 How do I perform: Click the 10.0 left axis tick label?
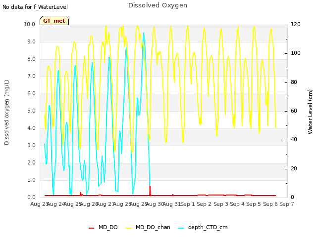tap(30, 24)
